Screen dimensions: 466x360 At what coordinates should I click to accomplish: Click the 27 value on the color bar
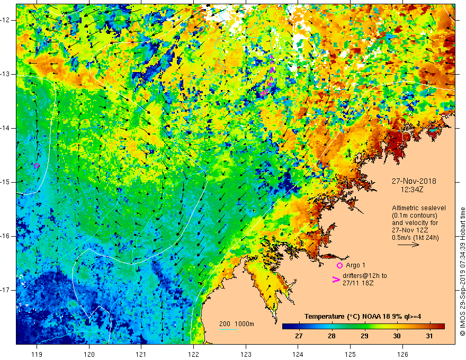click(x=299, y=336)
